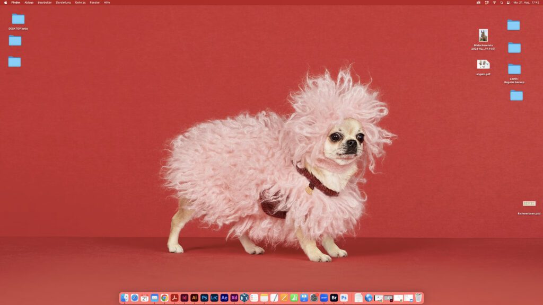Open Google Chrome from the dock
Screen dimensions: 543x305
pyautogui.click(x=164, y=298)
